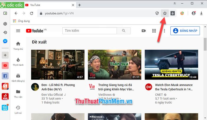207x120 pixels.
Task: Select Kênh đăng ký in YouTube sidebar
Action: [x=18, y=78]
